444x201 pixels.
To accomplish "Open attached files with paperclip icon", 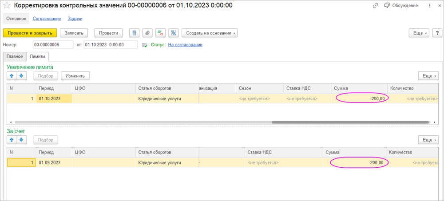I will click(147, 33).
